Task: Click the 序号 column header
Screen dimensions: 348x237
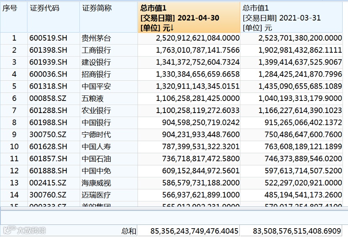Action: point(14,17)
